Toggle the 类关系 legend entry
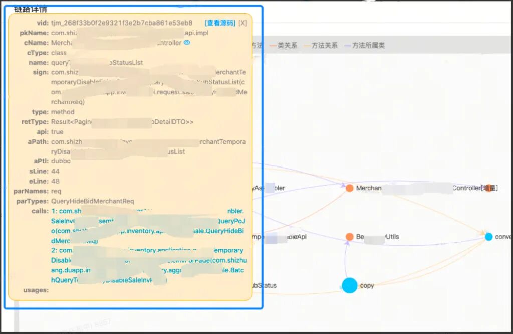Image resolution: width=513 pixels, height=334 pixels. tap(284, 46)
